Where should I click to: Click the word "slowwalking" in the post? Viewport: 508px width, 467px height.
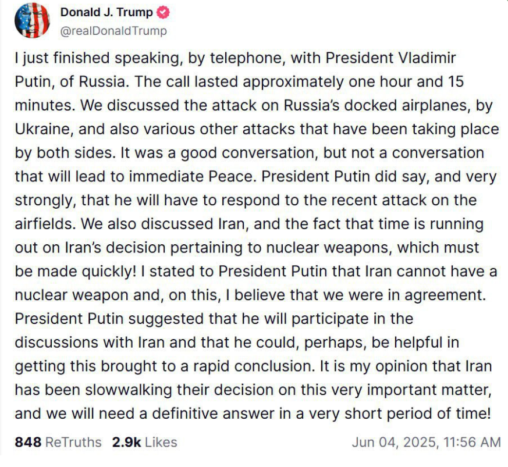pyautogui.click(x=128, y=390)
